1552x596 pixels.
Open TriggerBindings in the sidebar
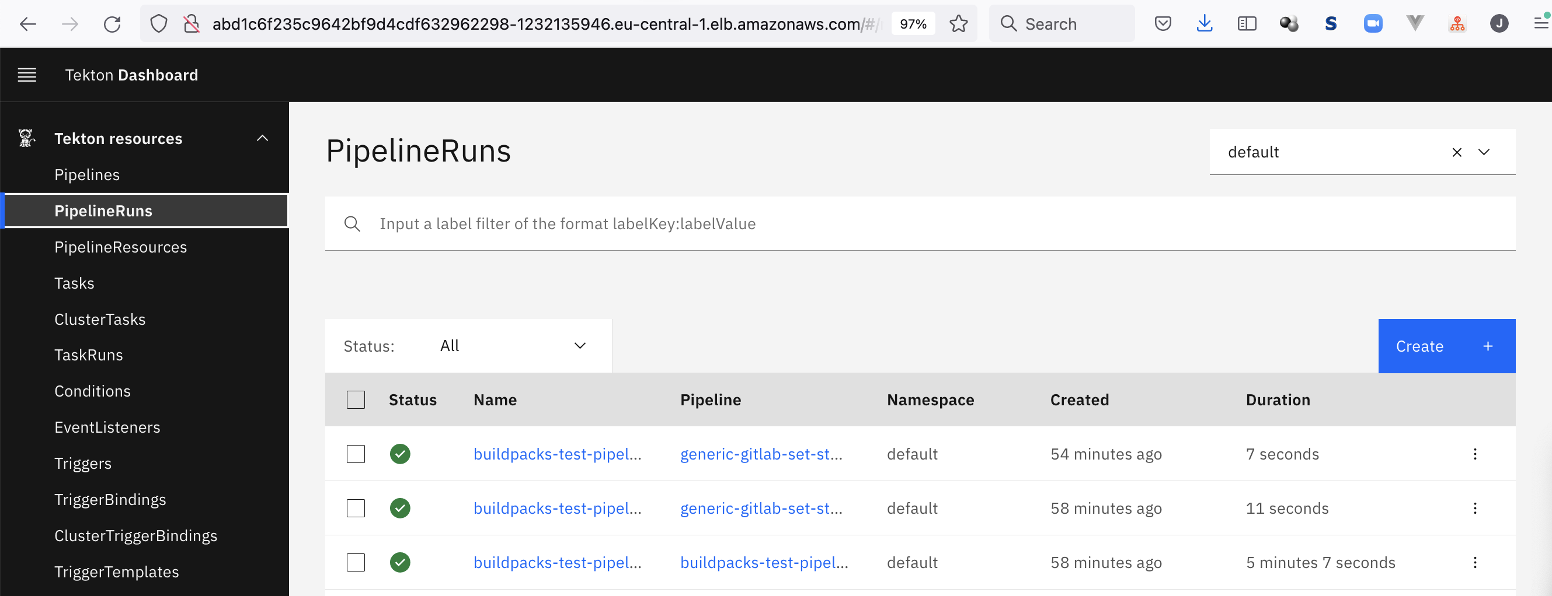110,499
